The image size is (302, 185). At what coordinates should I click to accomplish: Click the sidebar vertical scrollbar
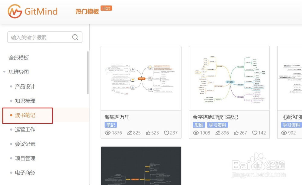click(x=88, y=73)
